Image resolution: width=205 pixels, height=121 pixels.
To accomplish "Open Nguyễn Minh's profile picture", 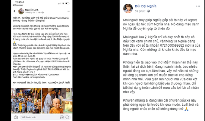I will [21, 11].
